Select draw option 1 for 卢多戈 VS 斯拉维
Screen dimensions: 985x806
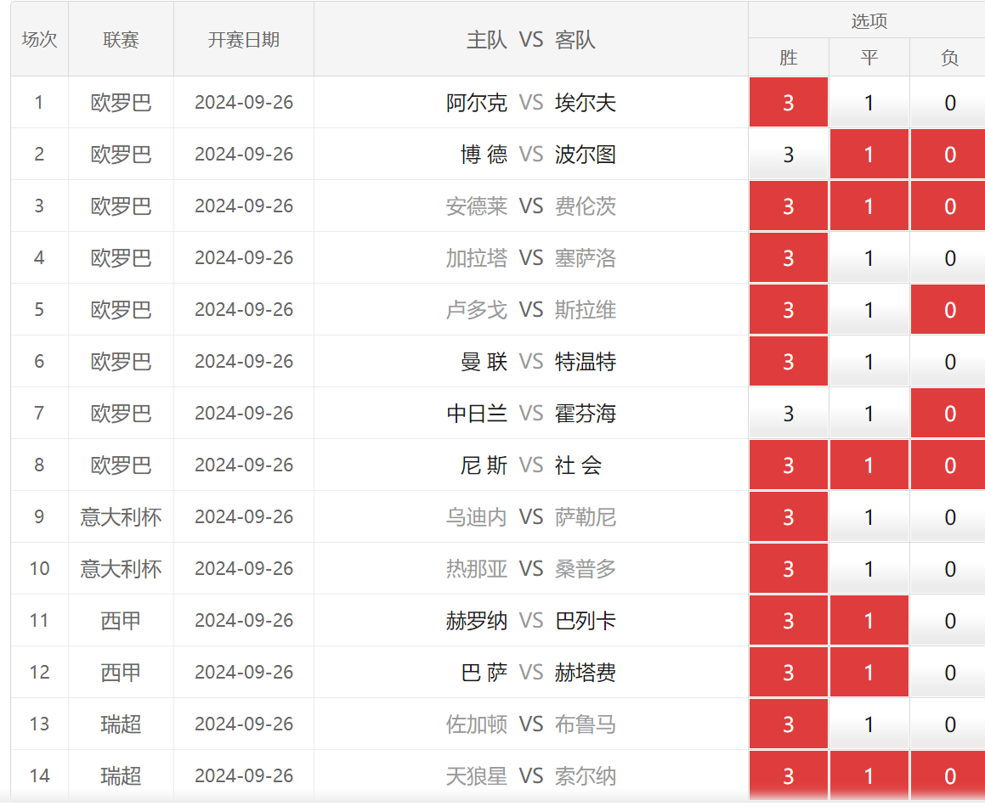point(869,309)
